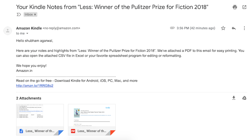Open email in new window
Screen dimensions: 251x140
point(244,7)
